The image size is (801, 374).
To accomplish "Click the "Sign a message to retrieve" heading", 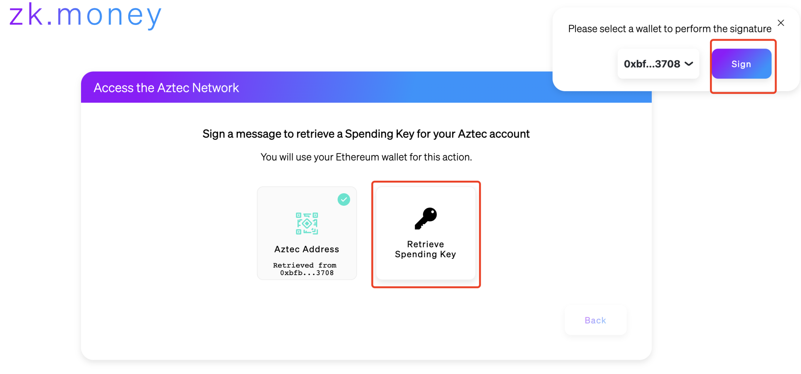I will tap(366, 134).
